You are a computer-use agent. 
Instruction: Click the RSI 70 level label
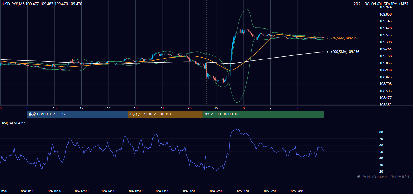pyautogui.click(x=381, y=139)
